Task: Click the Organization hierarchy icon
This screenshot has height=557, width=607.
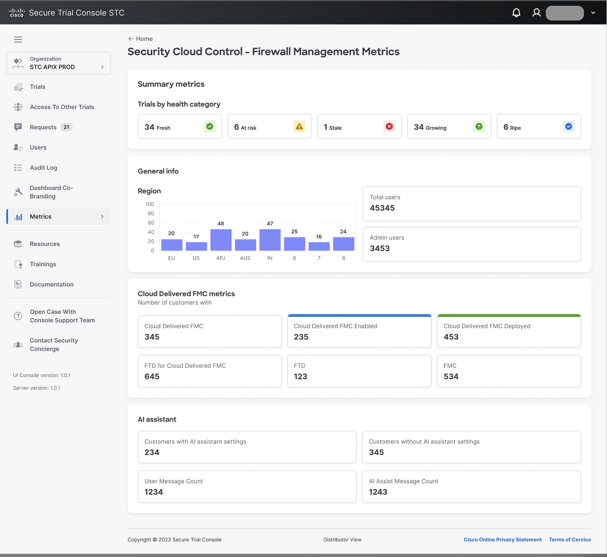Action: 18,63
